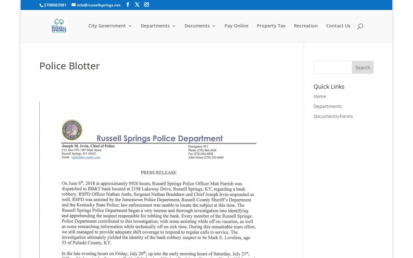This screenshot has width=413, height=258.
Task: Click into the sidebar search field
Action: [333, 67]
